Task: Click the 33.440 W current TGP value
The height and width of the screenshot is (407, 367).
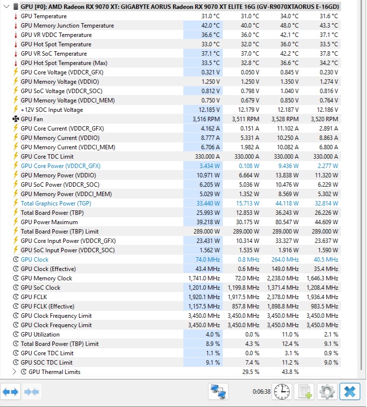Action: (x=208, y=203)
